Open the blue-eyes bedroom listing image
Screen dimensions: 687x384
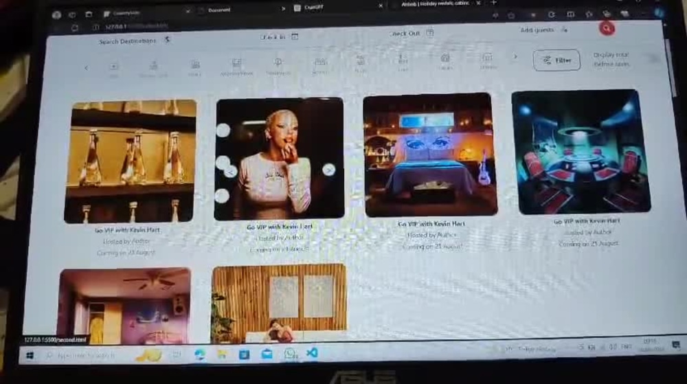pyautogui.click(x=430, y=155)
